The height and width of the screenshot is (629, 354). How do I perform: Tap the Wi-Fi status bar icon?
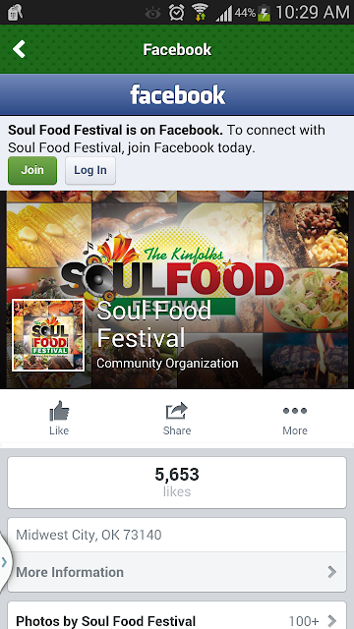point(200,12)
